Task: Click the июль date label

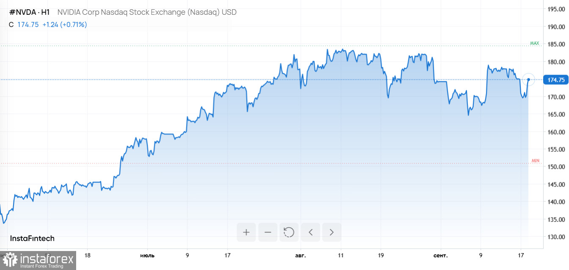Action: [x=147, y=255]
